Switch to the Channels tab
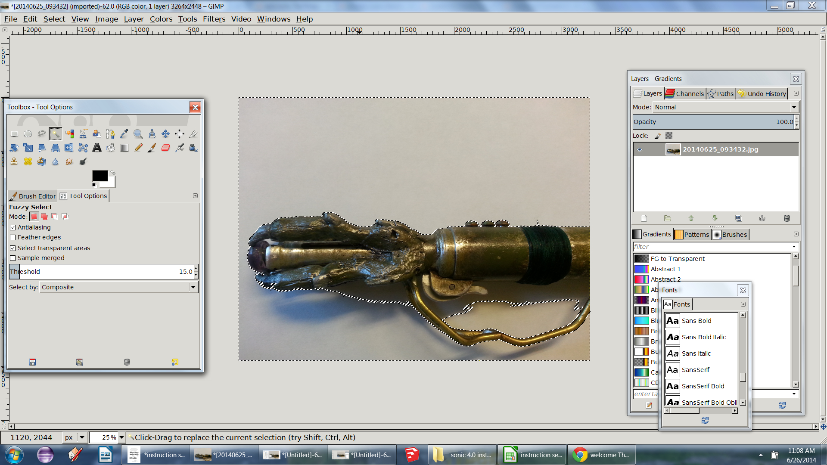The width and height of the screenshot is (827, 465). click(685, 93)
